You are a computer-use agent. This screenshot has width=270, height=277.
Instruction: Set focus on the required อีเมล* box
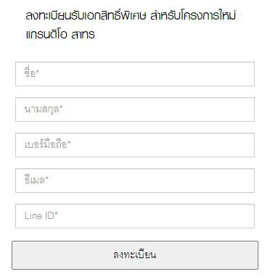point(135,181)
